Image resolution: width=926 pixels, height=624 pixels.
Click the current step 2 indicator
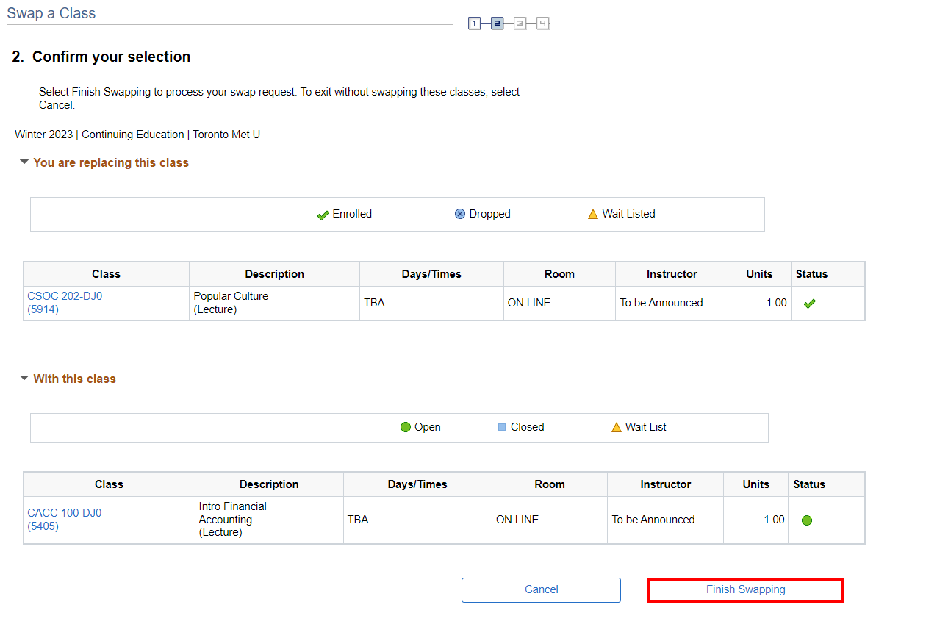pos(497,24)
